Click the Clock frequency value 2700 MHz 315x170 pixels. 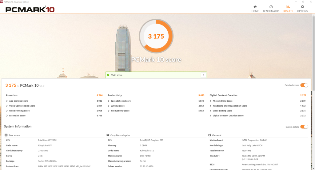click(43, 151)
